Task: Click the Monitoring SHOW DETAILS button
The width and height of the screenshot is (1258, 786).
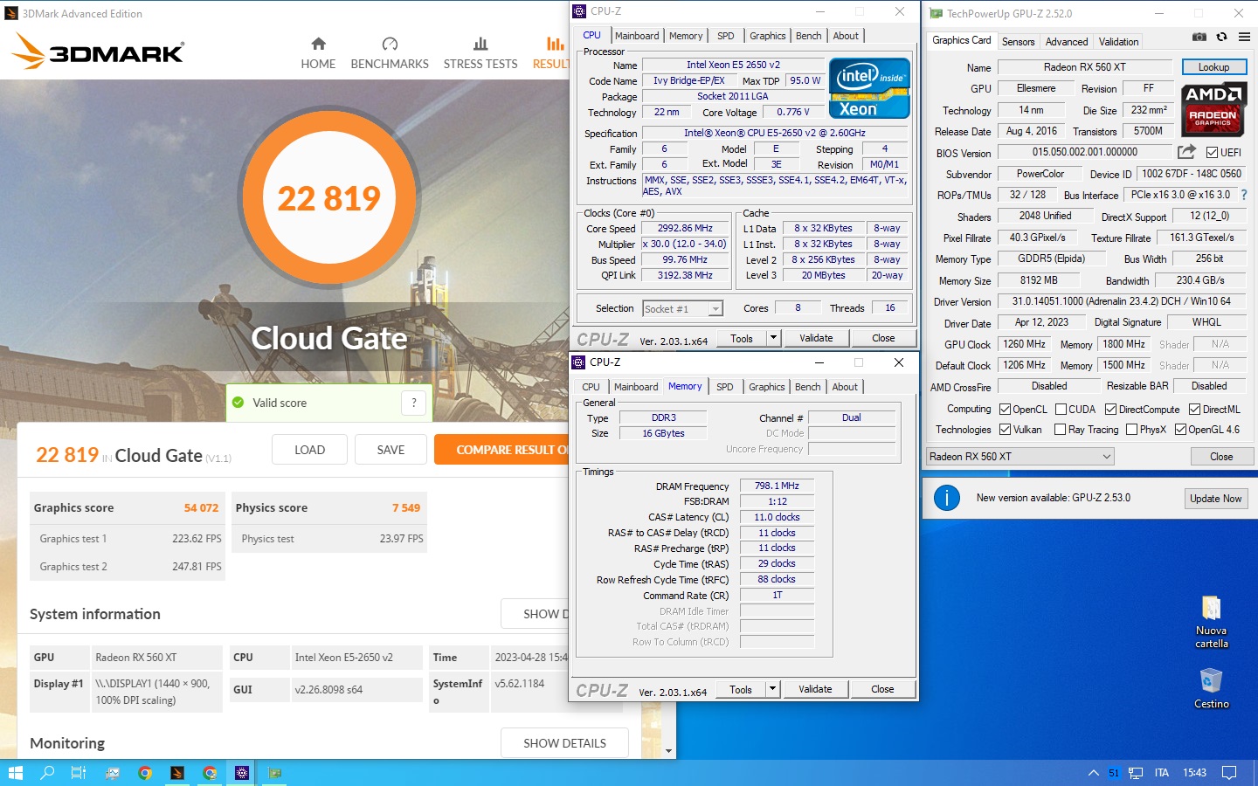Action: point(564,743)
